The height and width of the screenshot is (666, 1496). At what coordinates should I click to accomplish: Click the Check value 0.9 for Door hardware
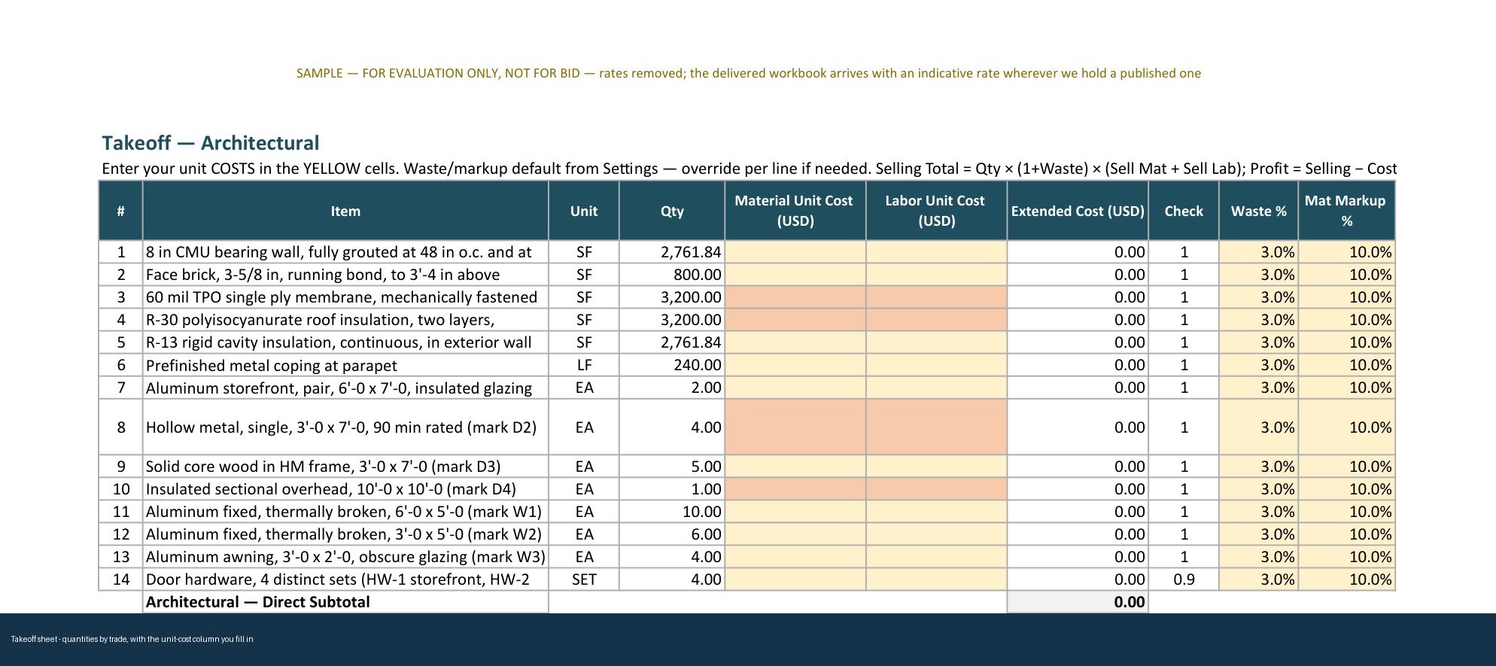point(1184,579)
